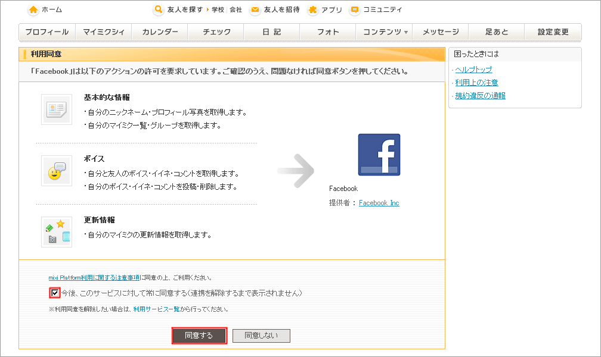Open the 利用サービス一覧 link
This screenshot has height=357, width=601.
click(156, 309)
